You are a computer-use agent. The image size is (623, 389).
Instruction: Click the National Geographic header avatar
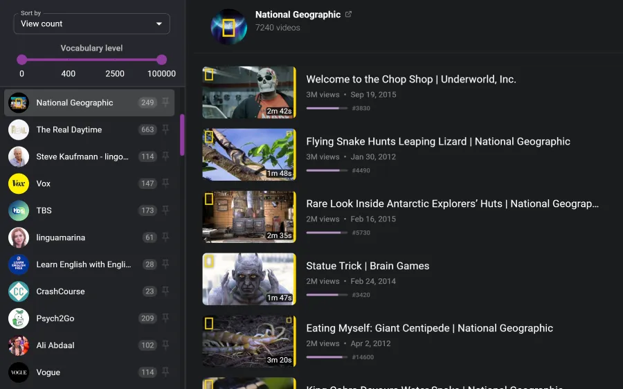pos(229,26)
